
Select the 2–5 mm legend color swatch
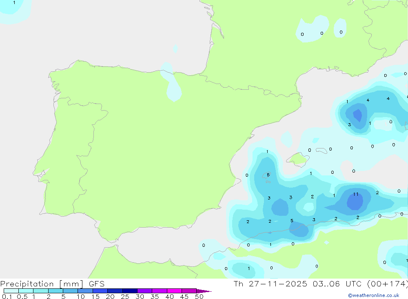click(55, 291)
